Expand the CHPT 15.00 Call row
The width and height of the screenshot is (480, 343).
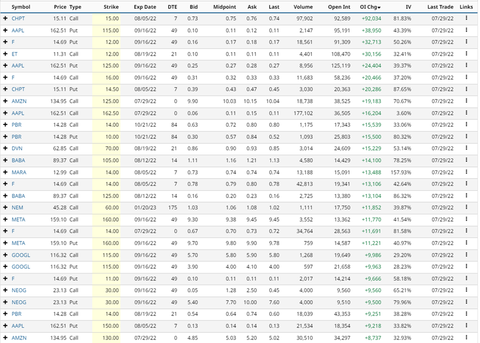point(5,18)
